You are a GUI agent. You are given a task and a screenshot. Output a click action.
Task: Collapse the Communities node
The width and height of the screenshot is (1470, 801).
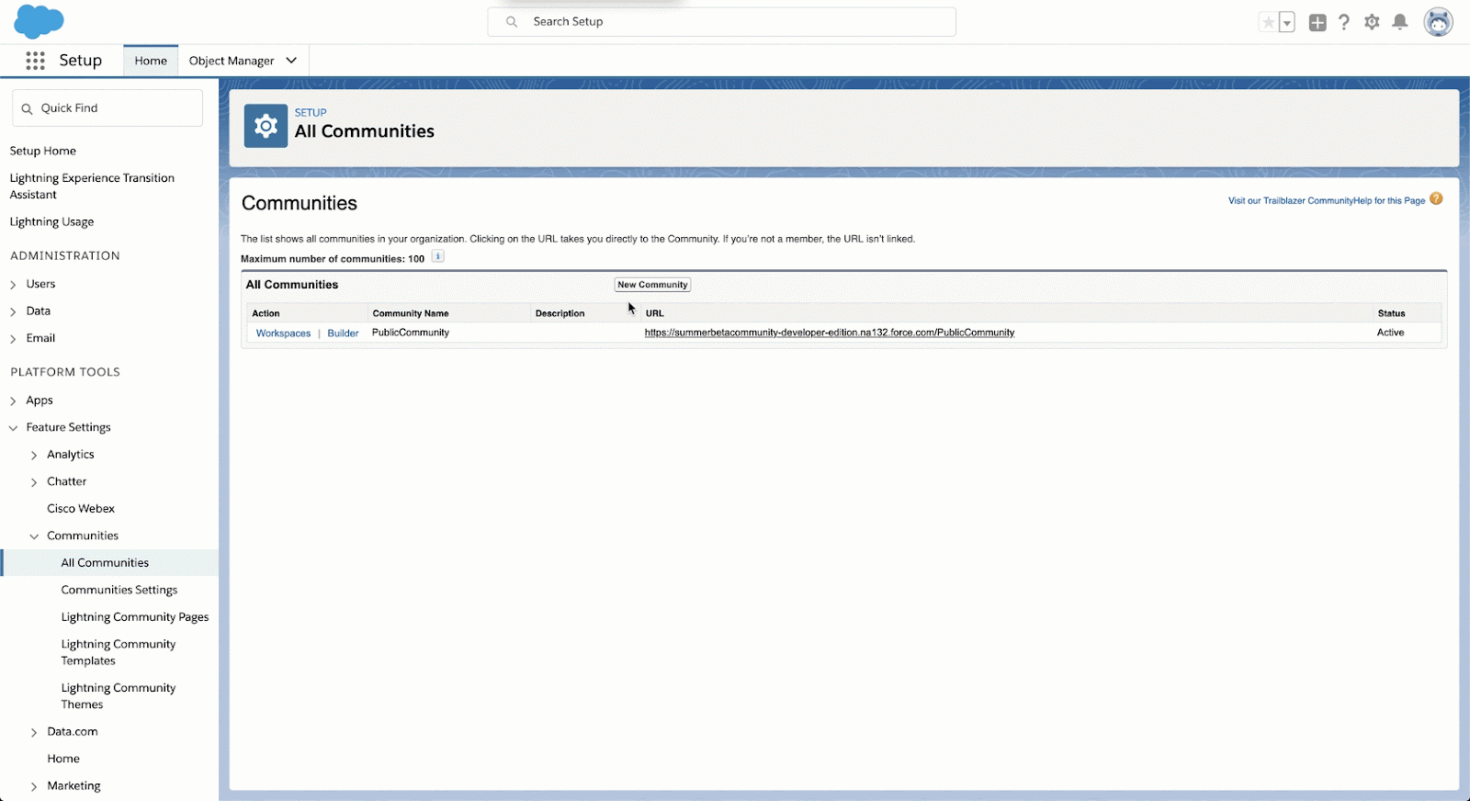34,536
